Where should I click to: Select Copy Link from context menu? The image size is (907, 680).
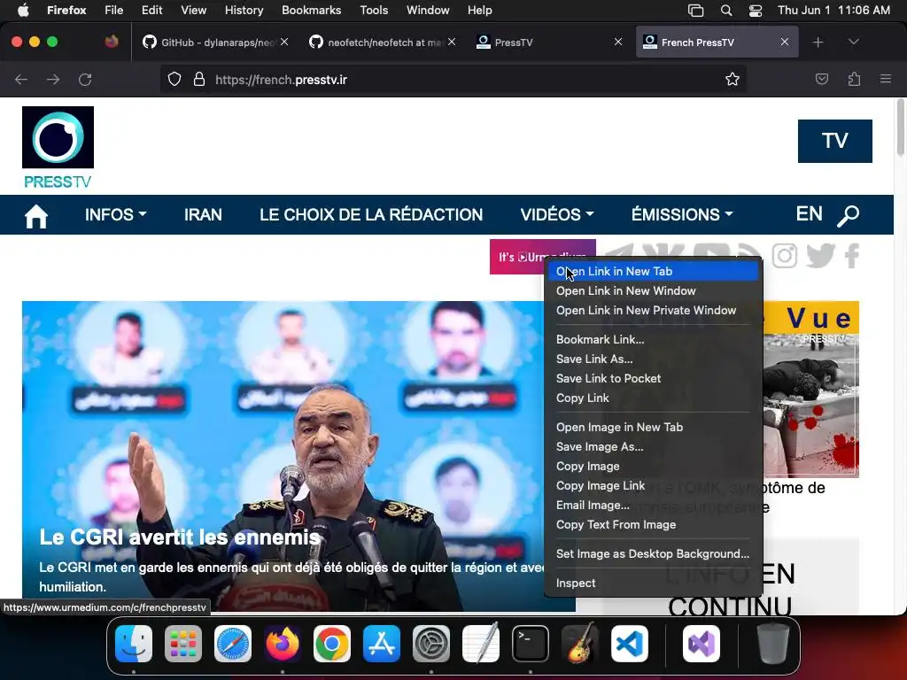[x=653, y=398]
